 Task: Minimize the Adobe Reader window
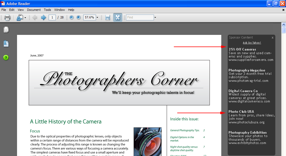point(270,3)
